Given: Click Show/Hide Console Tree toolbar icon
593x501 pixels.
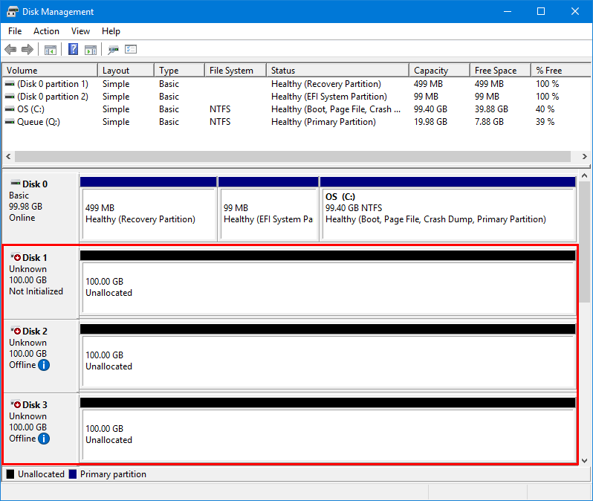Looking at the screenshot, I should [51, 50].
